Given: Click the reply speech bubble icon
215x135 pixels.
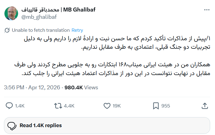Looking at the screenshot, I should click(x=10, y=106).
